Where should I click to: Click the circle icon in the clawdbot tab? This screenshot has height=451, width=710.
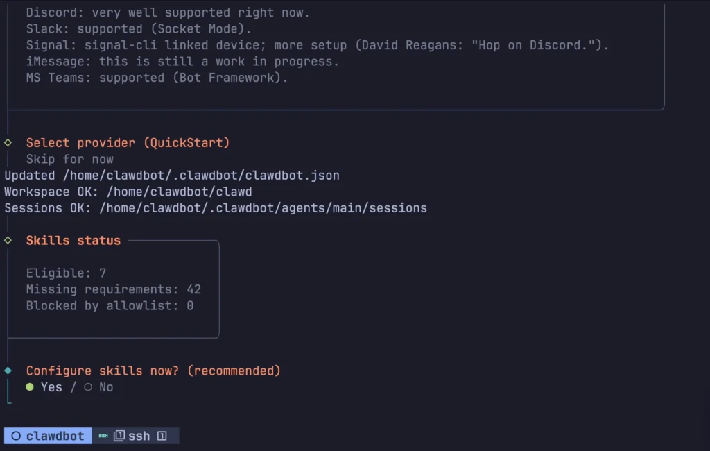16,436
